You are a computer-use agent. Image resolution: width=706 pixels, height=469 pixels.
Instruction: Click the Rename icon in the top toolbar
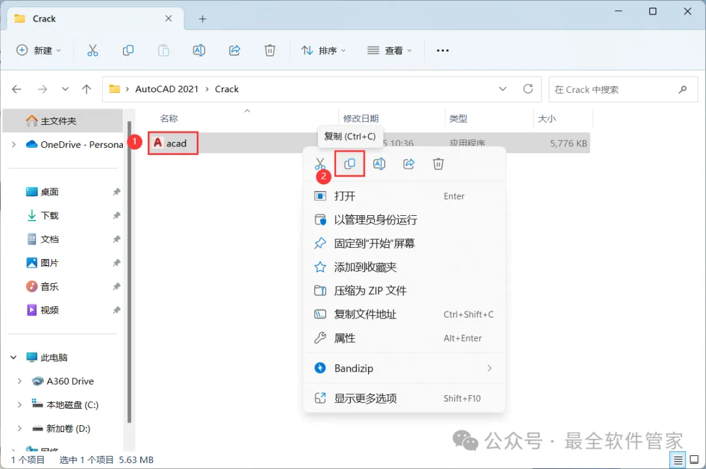(x=199, y=50)
